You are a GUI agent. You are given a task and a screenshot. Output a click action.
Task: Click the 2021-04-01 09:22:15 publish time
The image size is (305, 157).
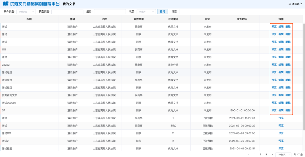pyautogui.click(x=242, y=148)
